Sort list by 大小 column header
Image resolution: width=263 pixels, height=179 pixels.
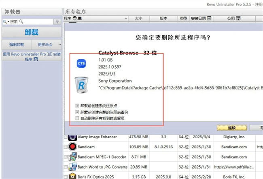(x=139, y=19)
